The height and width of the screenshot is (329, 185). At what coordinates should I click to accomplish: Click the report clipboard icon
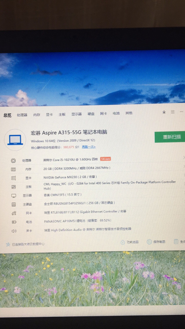[176, 241]
